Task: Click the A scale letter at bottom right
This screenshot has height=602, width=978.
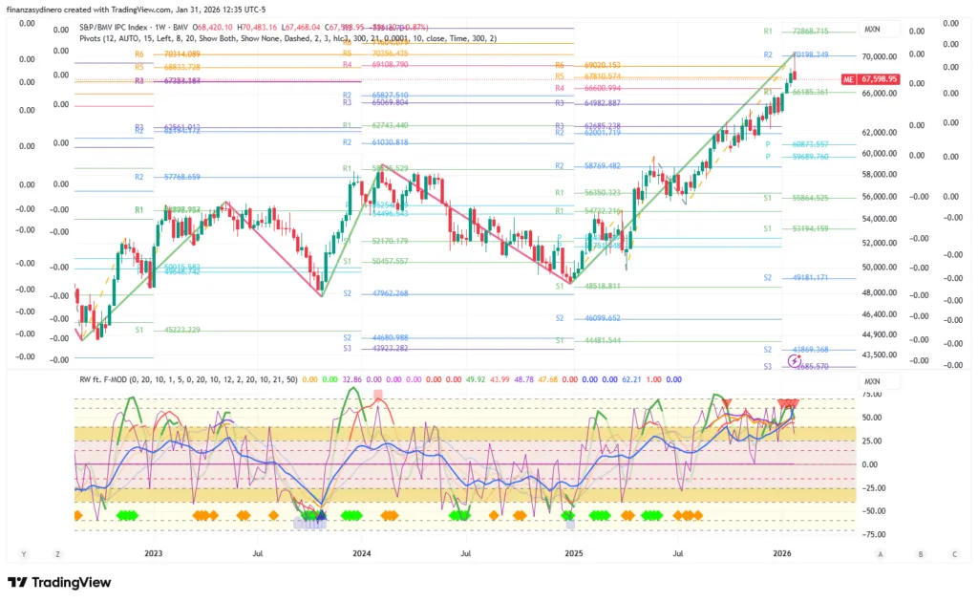Action: (880, 553)
